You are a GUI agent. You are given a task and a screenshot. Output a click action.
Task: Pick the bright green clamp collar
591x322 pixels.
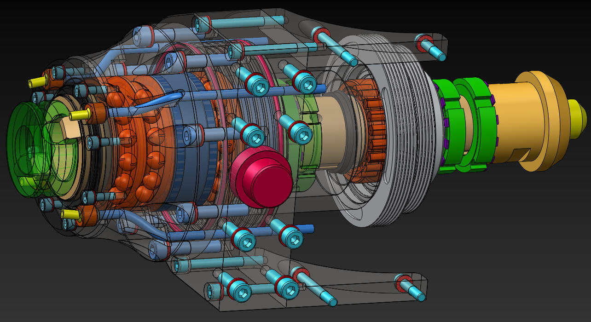point(469,123)
